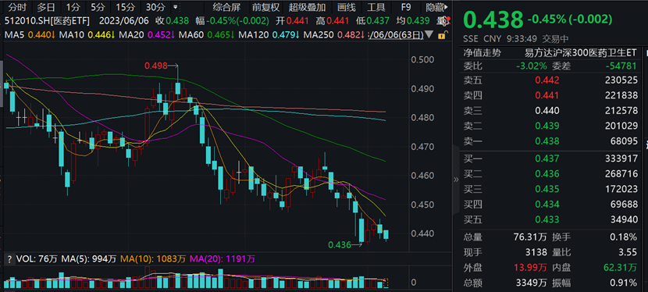Click the 总量 76.31万 volume value
648x292 pixels.
[530, 237]
